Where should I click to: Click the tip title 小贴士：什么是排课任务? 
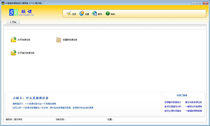(x=30, y=98)
